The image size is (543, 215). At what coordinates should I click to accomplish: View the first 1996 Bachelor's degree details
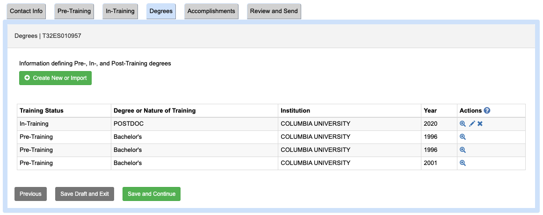(463, 137)
